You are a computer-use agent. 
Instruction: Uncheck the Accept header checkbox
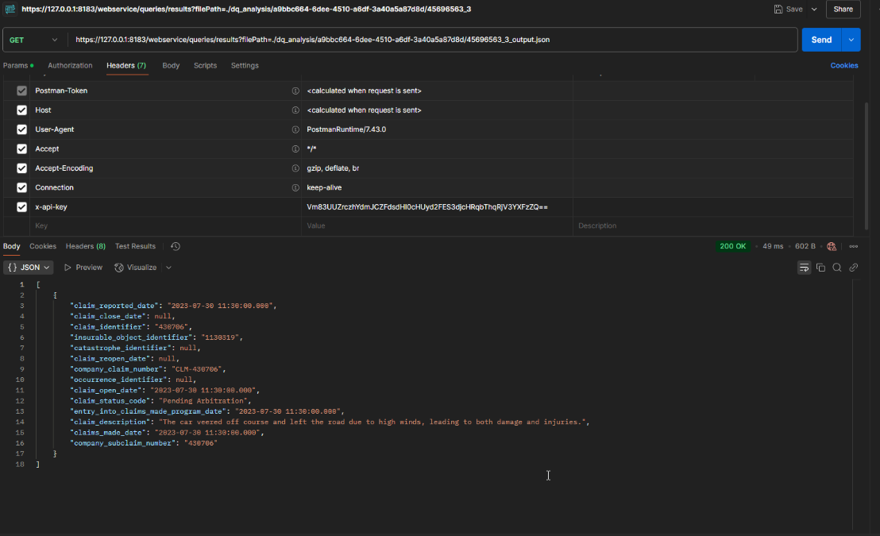22,148
